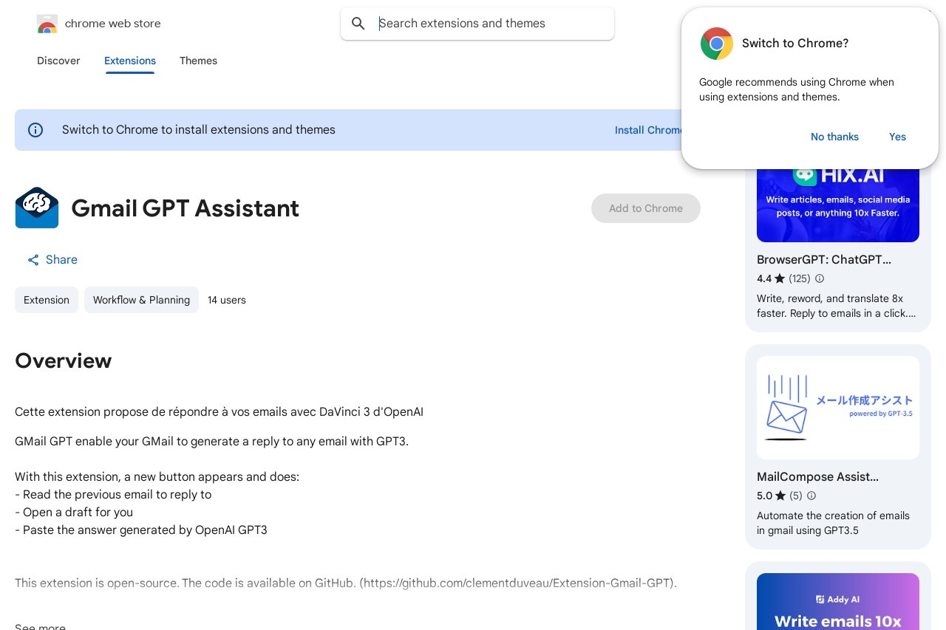
Task: Click info icon next to MailCompose rating
Action: pyautogui.click(x=811, y=496)
